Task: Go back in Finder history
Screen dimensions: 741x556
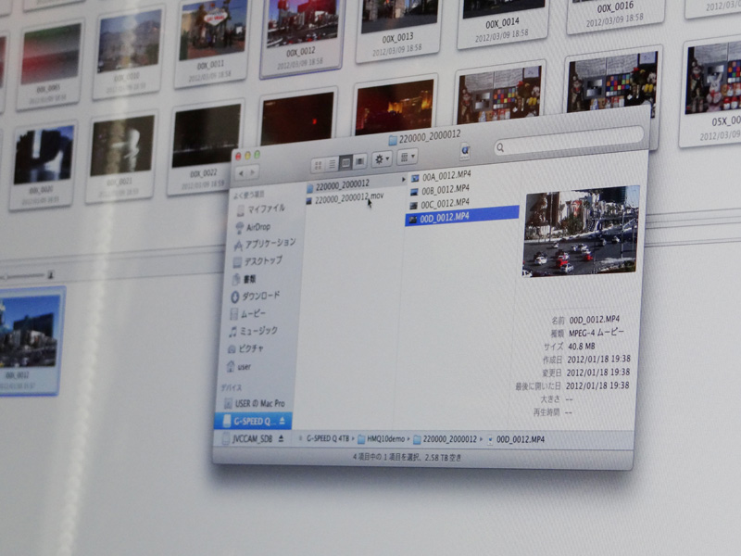Action: tap(242, 173)
